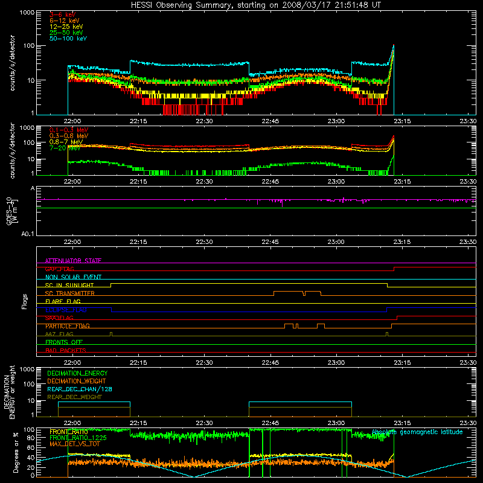
Task: Select the yellow FRONT_RATIO legend label
Action: (68, 432)
